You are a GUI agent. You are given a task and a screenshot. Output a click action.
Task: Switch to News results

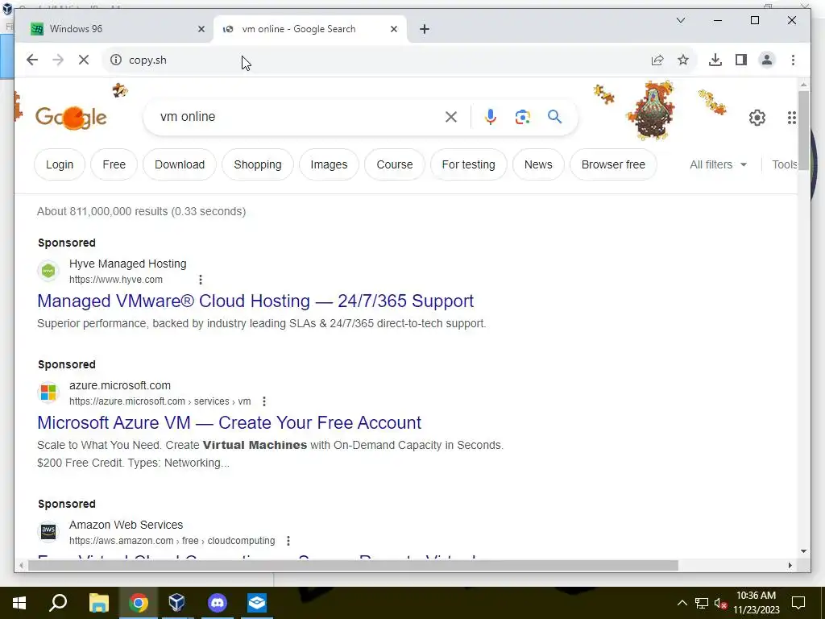point(538,164)
